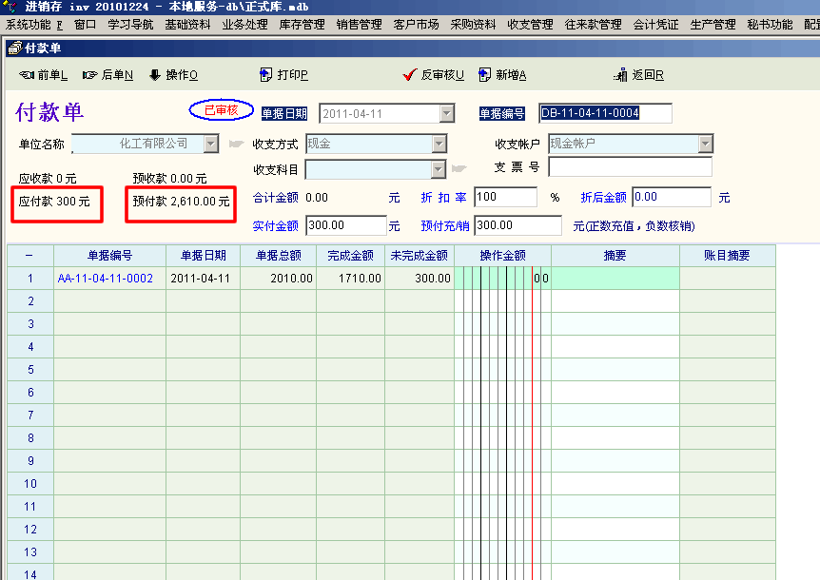This screenshot has height=580, width=820.
Task: Open the 会计凭证 menu
Action: point(655,25)
